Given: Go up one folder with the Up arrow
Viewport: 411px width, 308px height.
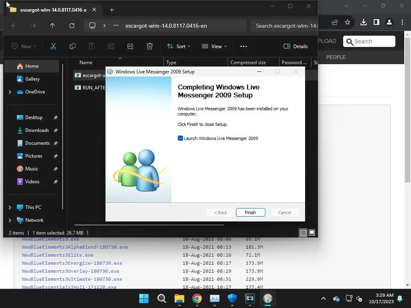Looking at the screenshot, I should click(53, 26).
